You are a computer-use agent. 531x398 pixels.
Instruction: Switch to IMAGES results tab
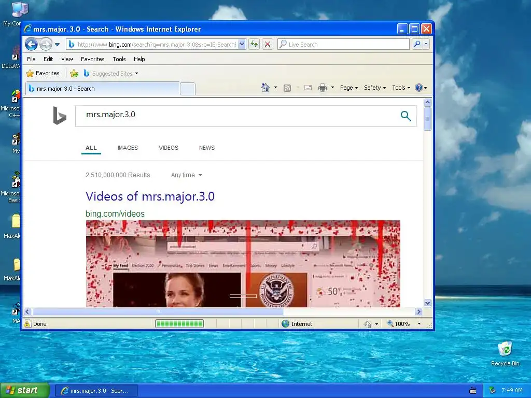pos(128,148)
